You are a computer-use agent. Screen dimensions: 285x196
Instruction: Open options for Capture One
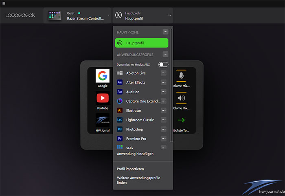click(164, 101)
